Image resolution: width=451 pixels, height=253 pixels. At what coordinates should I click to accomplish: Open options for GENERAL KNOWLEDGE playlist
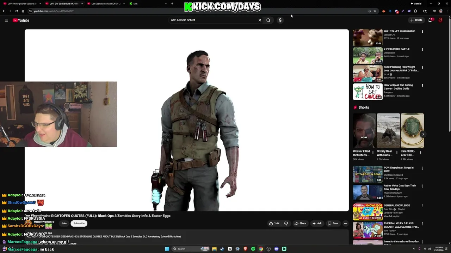pyautogui.click(x=422, y=206)
